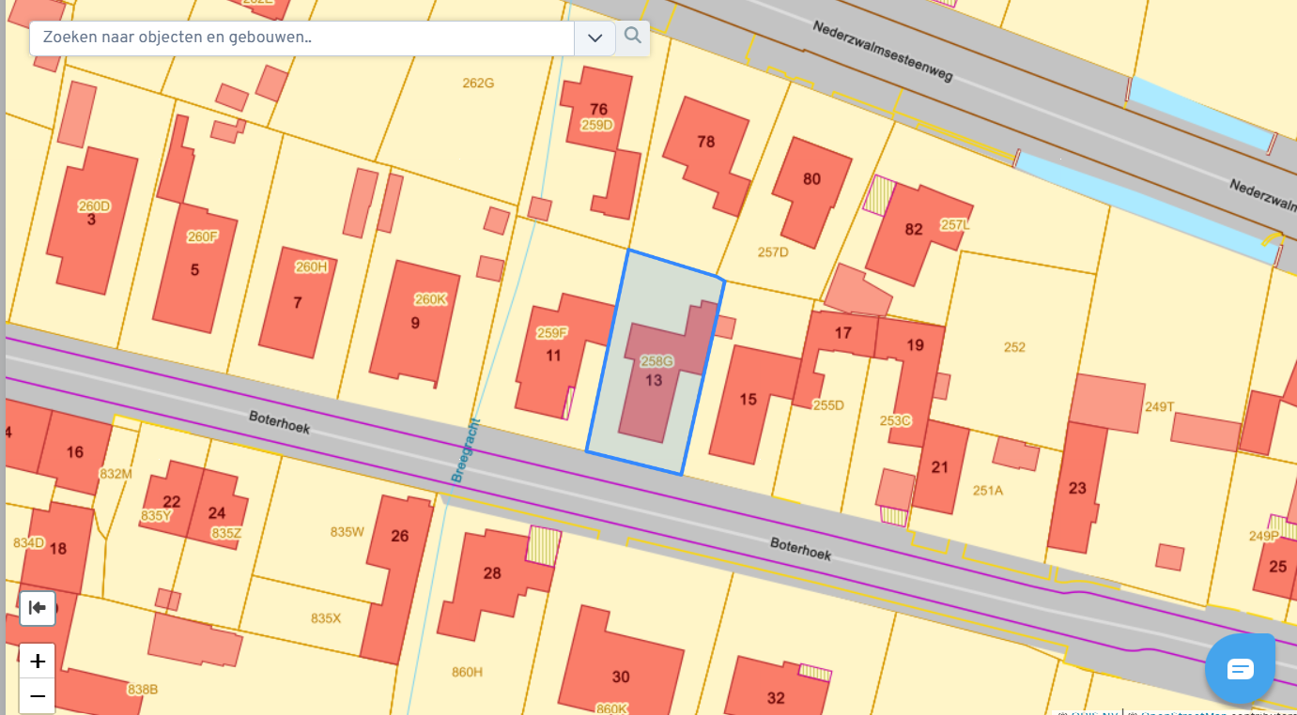Select building number 24
Screen dimensions: 1297x715
coord(217,513)
